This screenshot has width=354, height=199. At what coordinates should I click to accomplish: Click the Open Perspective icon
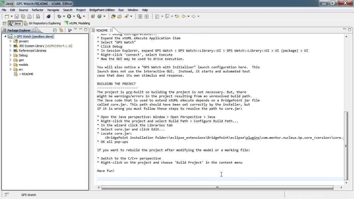[x=4, y=23]
